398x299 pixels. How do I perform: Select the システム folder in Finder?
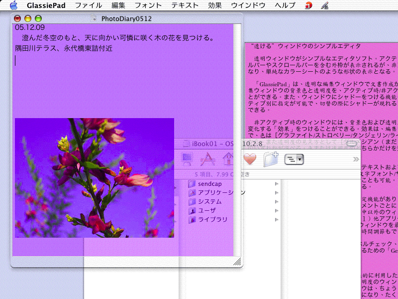pos(205,201)
